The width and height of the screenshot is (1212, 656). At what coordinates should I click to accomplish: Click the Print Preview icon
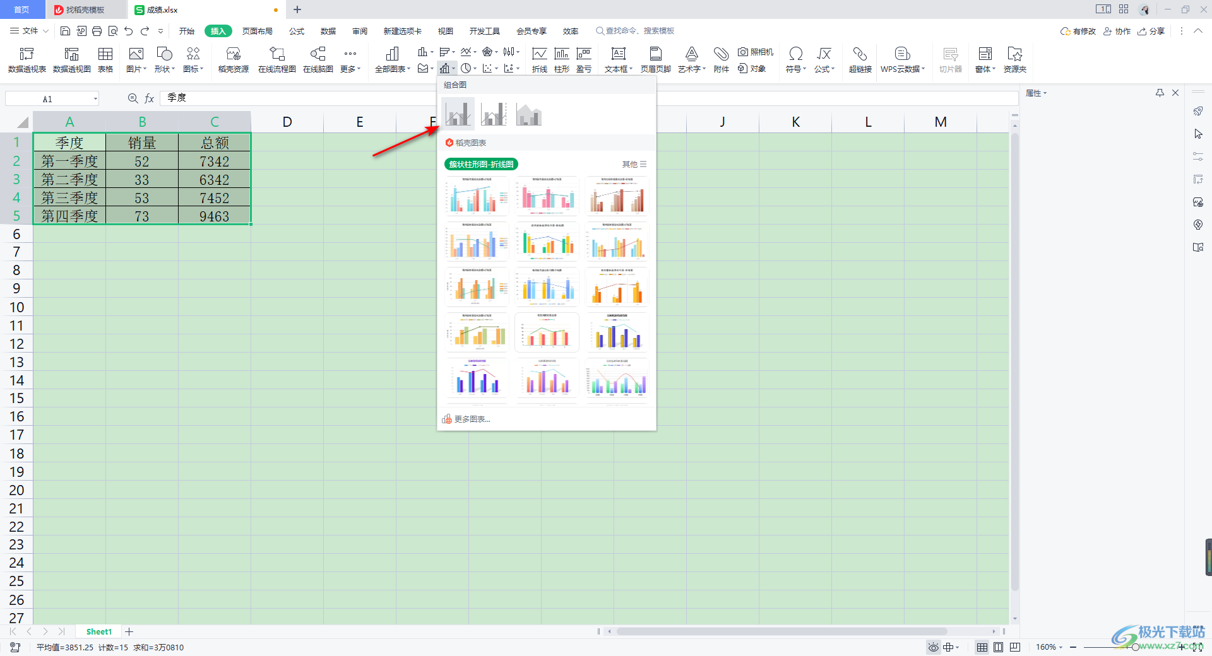(x=113, y=31)
